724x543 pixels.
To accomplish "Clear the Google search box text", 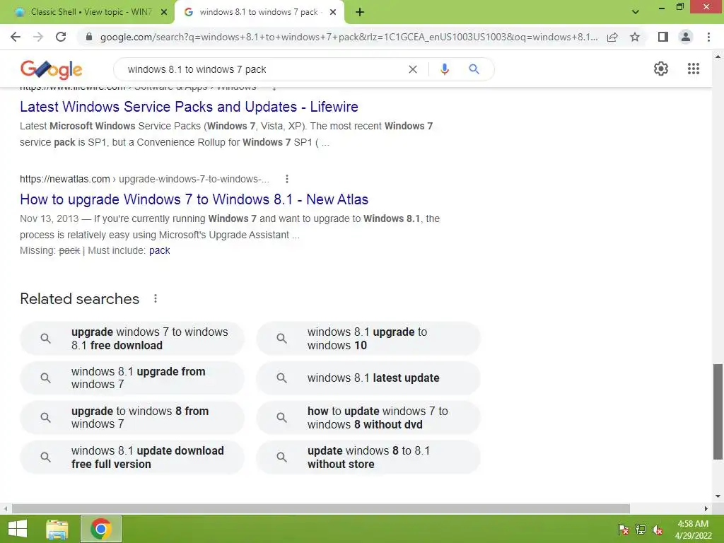I will 413,69.
